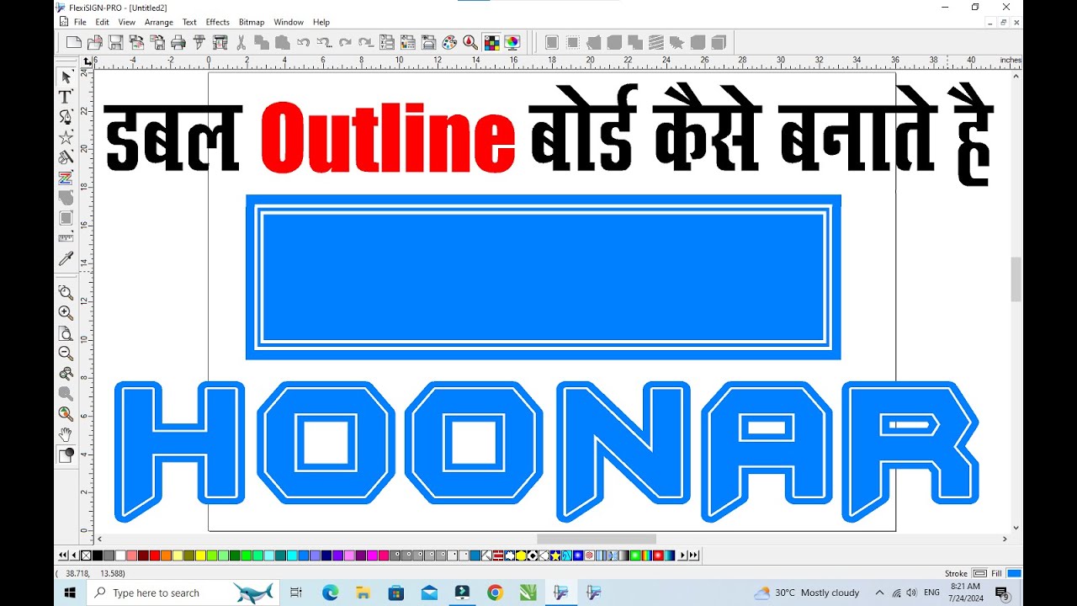
Task: Pick the black palette swatch
Action: pyautogui.click(x=98, y=555)
